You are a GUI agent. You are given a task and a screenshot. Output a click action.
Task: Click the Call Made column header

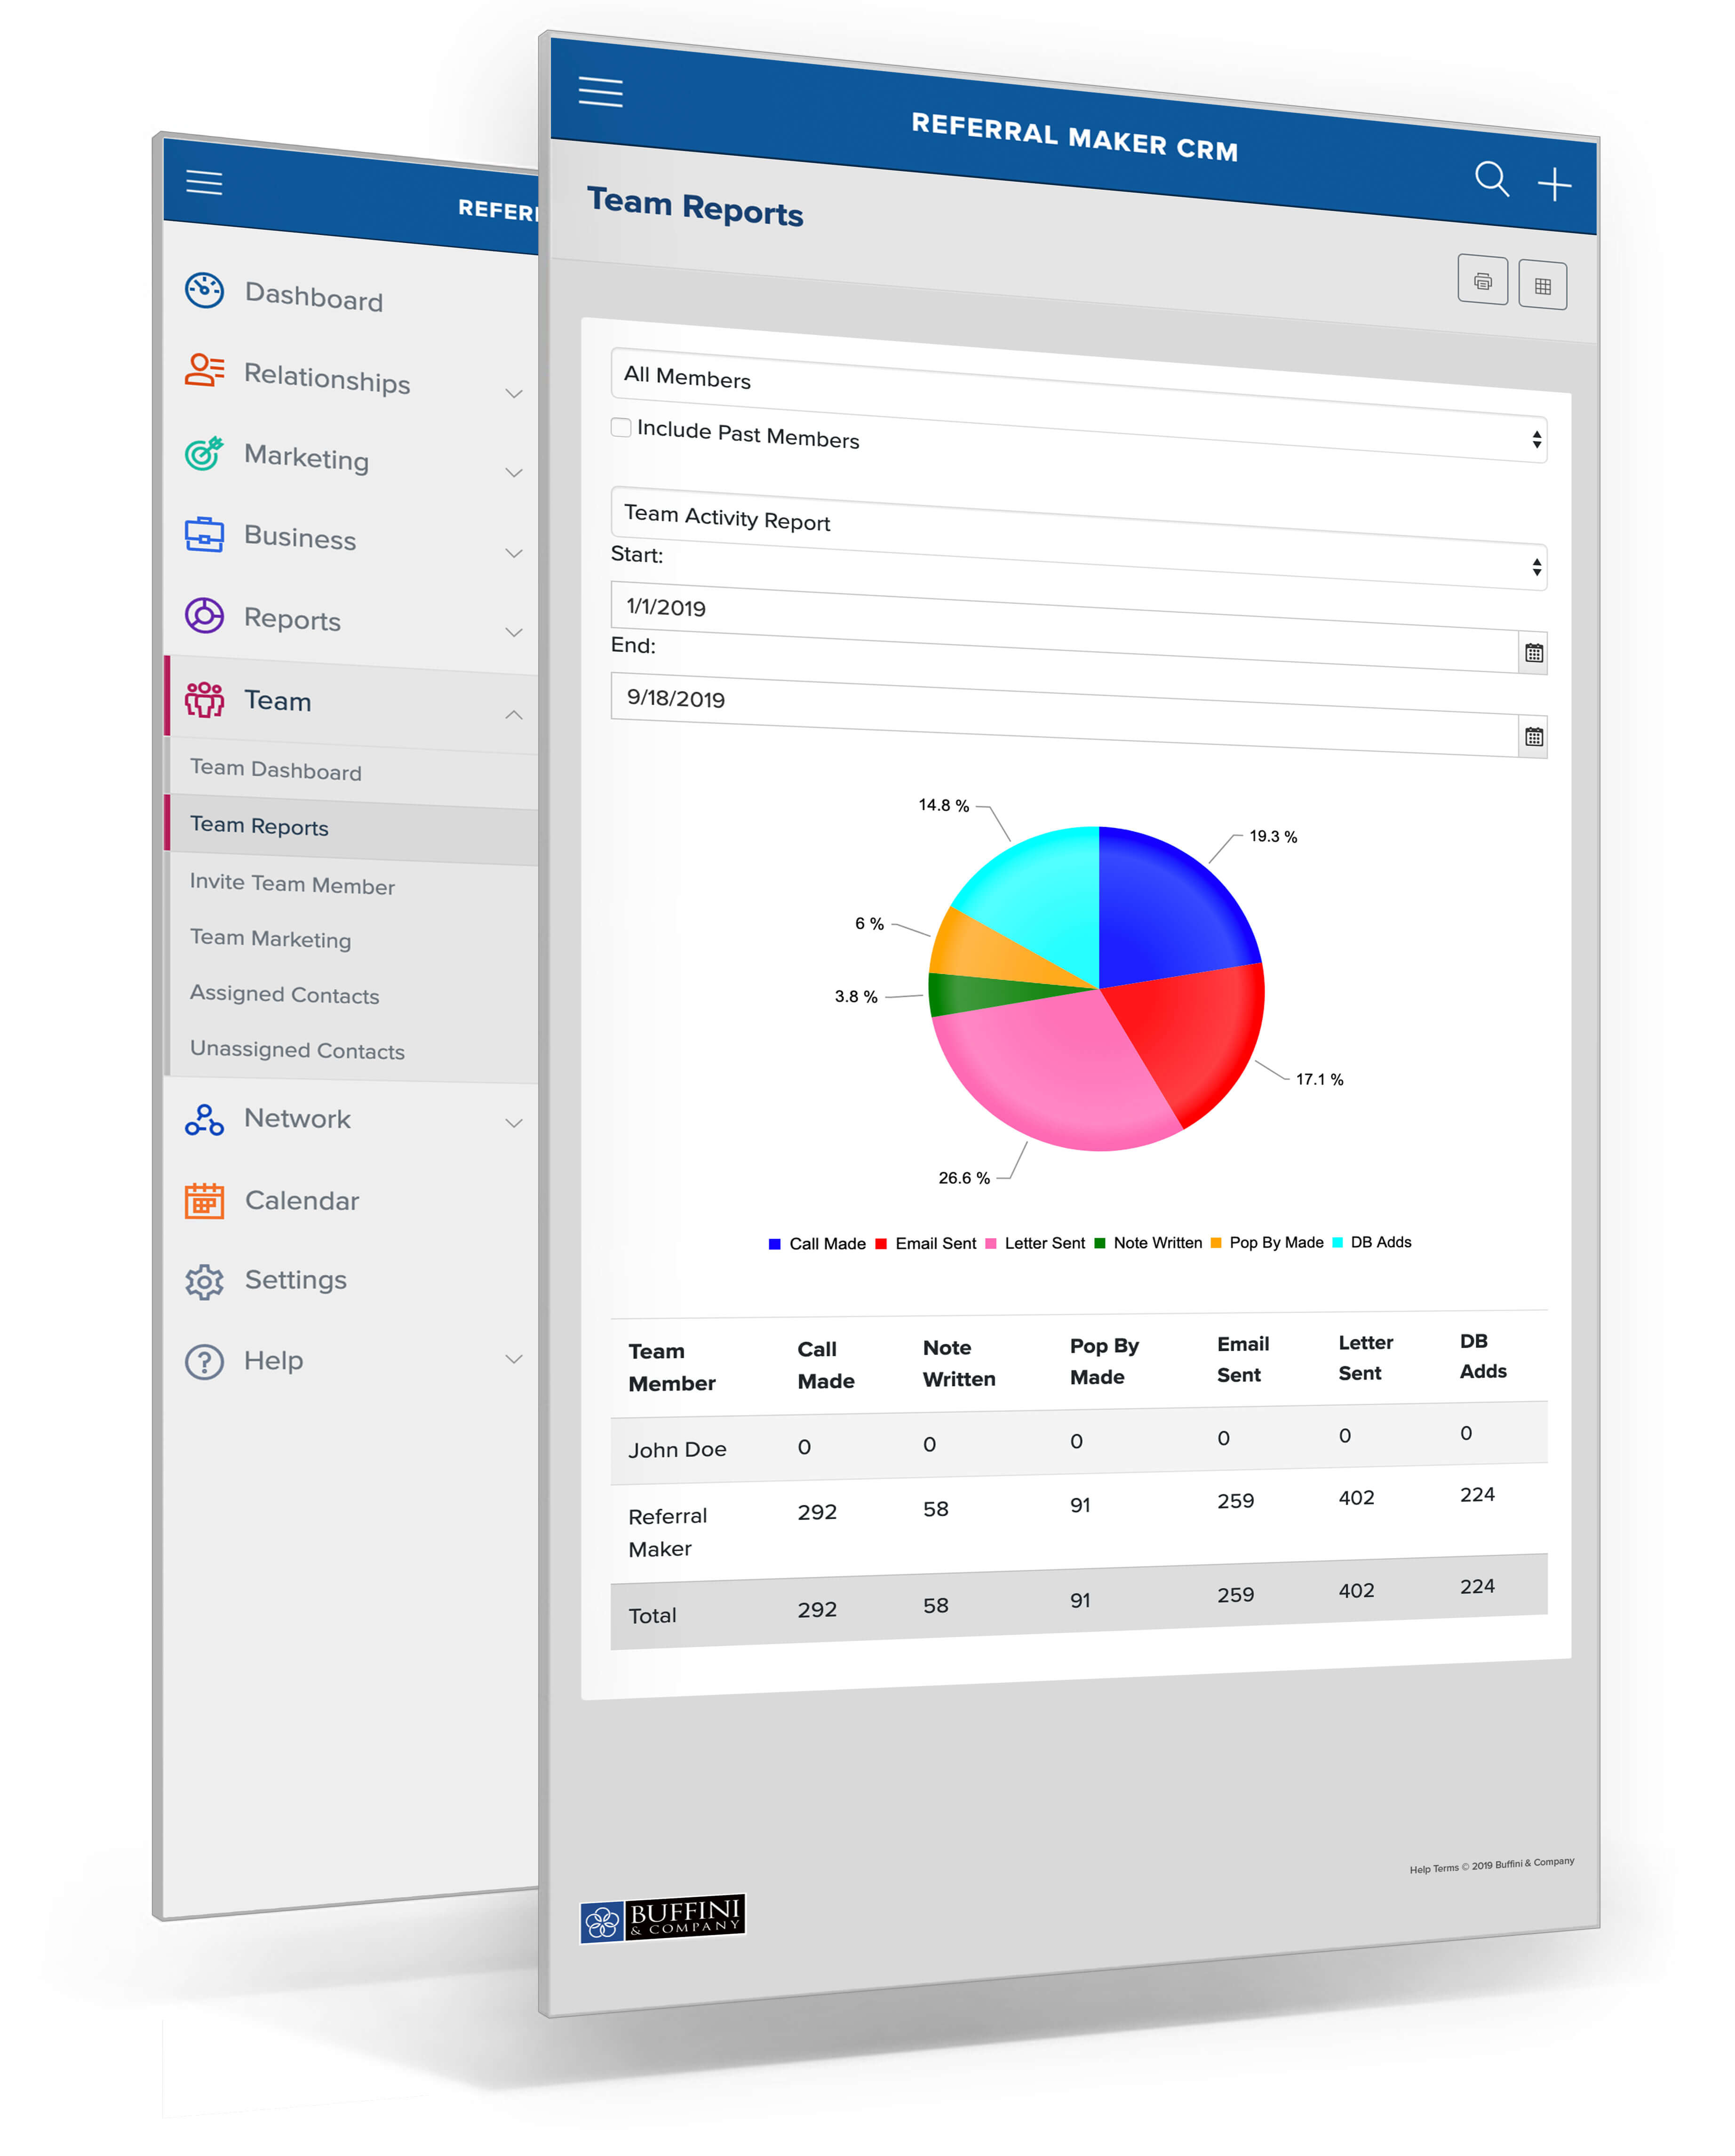click(x=826, y=1365)
